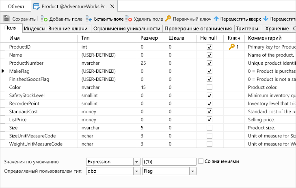Switch to the Индексы tab
Screen dimensions: 296x188
point(35,29)
